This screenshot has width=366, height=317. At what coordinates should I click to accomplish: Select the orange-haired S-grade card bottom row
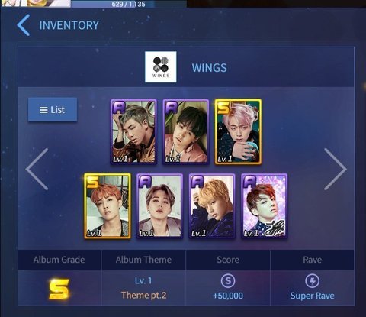[x=108, y=206]
